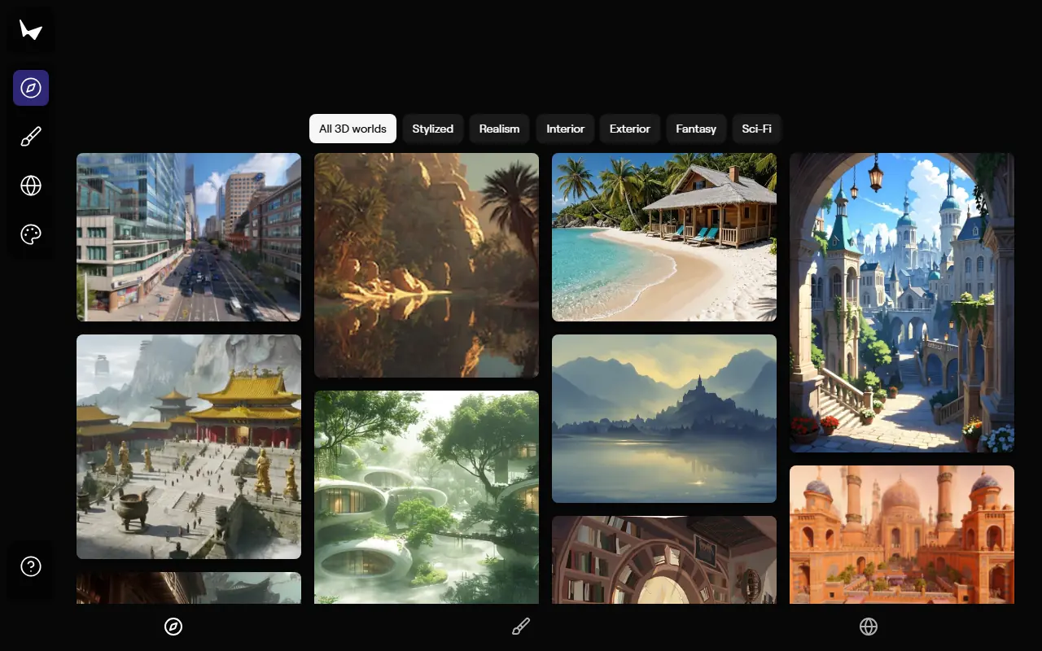Image resolution: width=1042 pixels, height=651 pixels.
Task: Open the fantasy castle city world
Action: (901, 302)
